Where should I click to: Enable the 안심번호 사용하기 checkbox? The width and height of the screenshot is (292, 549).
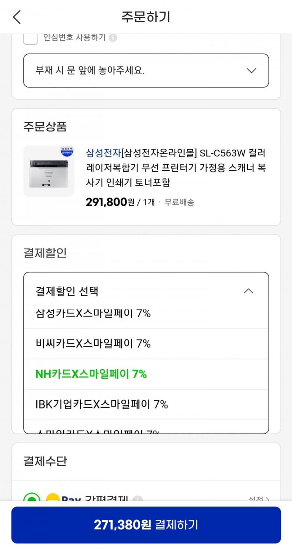click(30, 38)
